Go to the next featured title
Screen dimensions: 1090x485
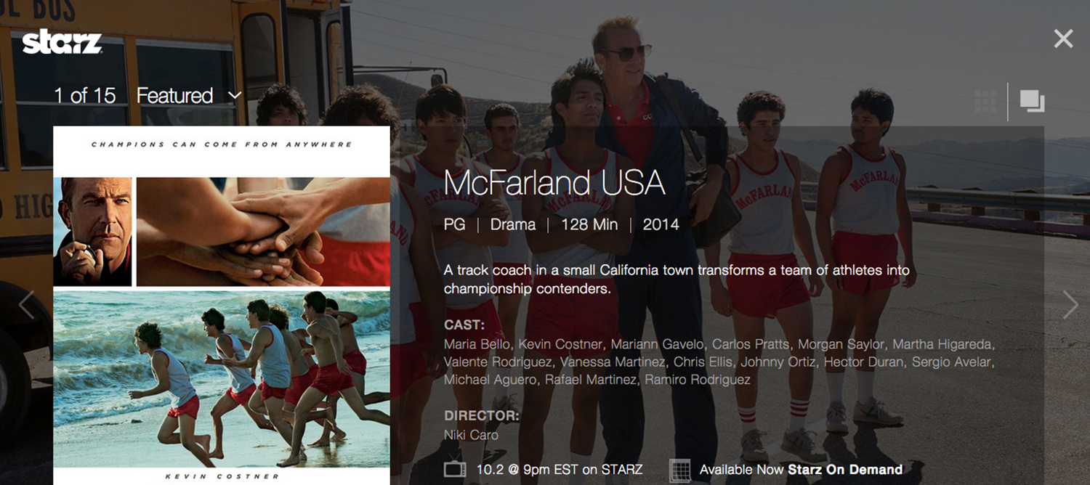coord(1070,305)
